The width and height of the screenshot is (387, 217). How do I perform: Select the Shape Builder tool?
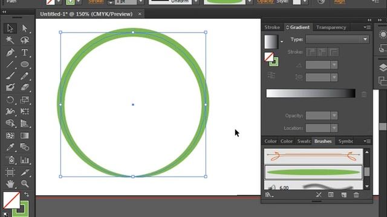tap(10, 123)
